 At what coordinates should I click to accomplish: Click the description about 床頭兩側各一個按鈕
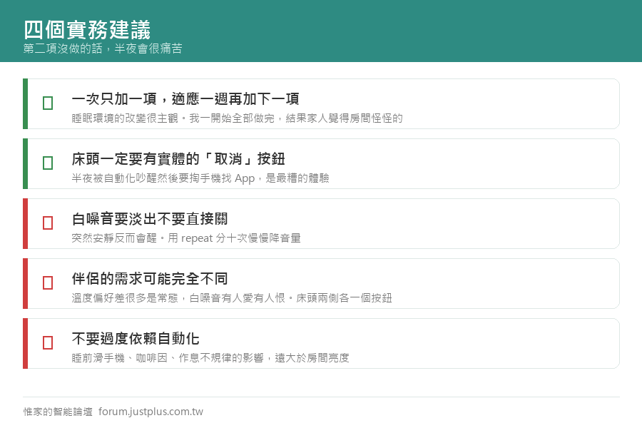tap(232, 297)
